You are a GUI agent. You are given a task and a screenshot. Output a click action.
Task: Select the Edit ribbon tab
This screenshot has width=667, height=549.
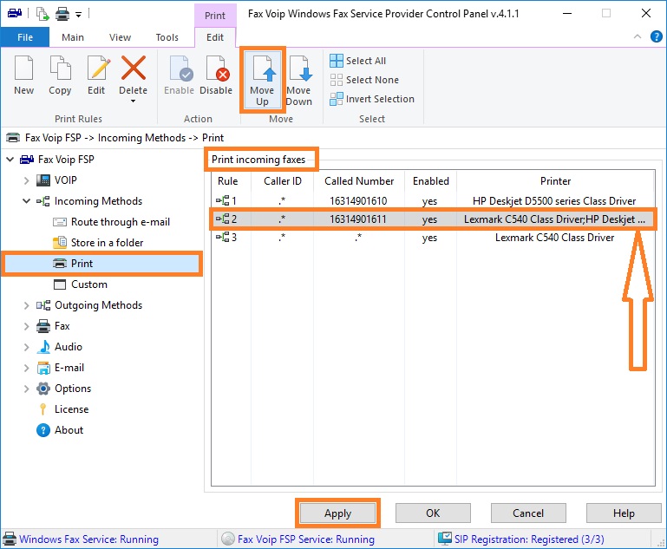point(215,37)
